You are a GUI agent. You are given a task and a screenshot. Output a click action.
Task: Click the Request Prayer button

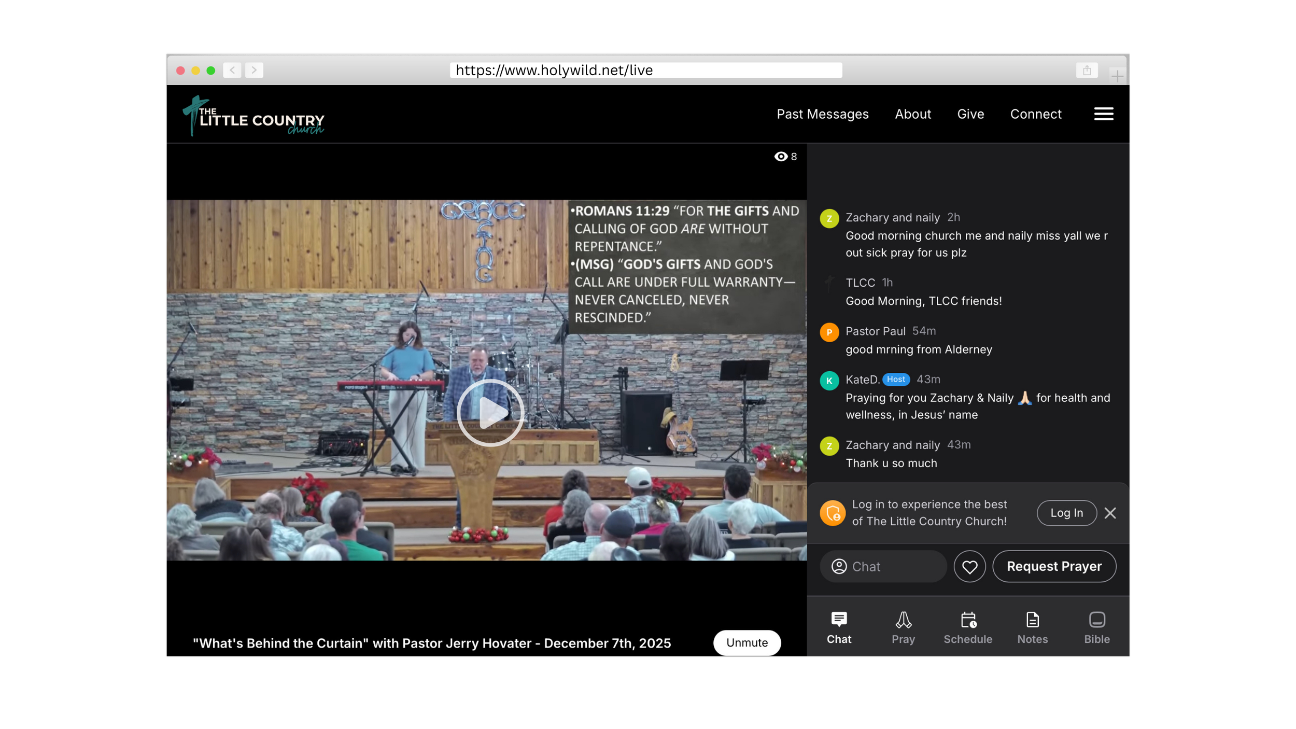pos(1054,566)
